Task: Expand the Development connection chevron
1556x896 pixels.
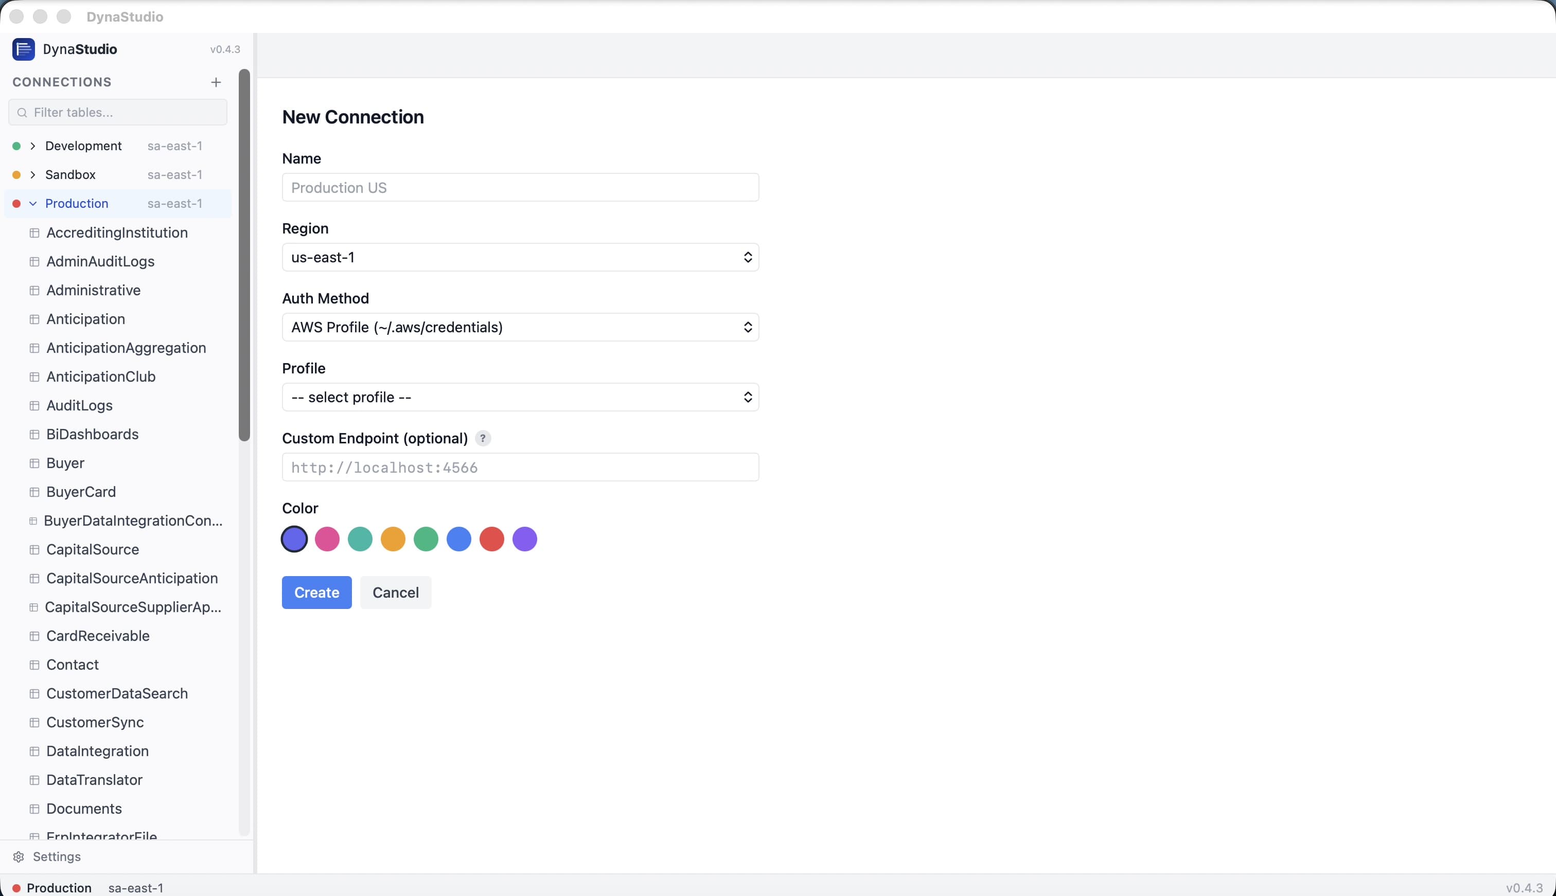Action: (32, 147)
